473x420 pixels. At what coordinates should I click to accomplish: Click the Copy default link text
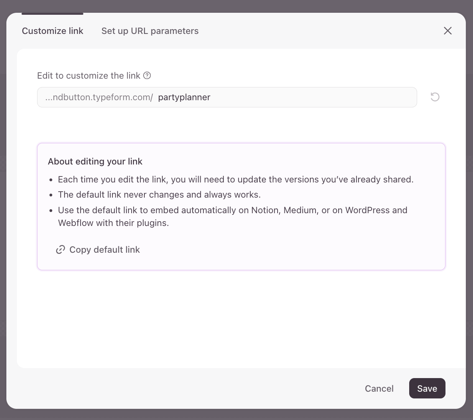tap(104, 250)
